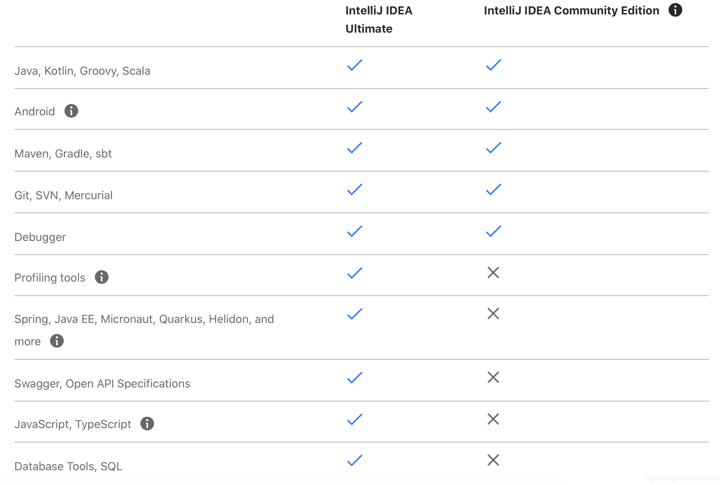Click Community checkmark in the Android row
724x485 pixels.
click(x=493, y=107)
